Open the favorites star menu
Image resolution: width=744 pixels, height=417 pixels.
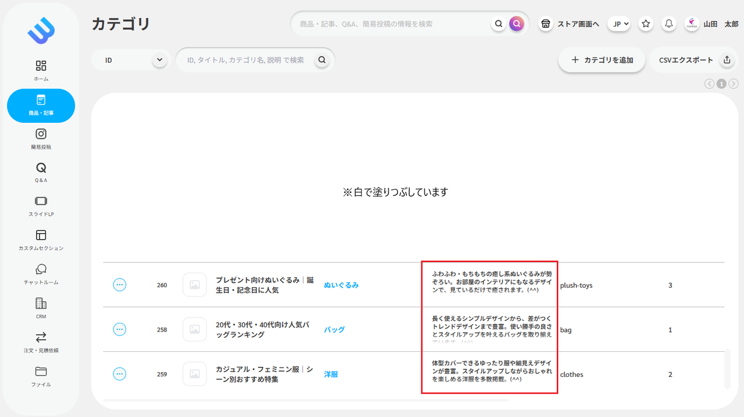tap(645, 24)
